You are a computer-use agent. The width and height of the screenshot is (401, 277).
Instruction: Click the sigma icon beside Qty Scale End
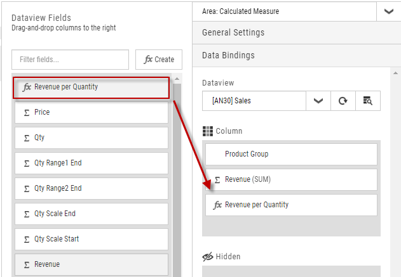(x=27, y=214)
